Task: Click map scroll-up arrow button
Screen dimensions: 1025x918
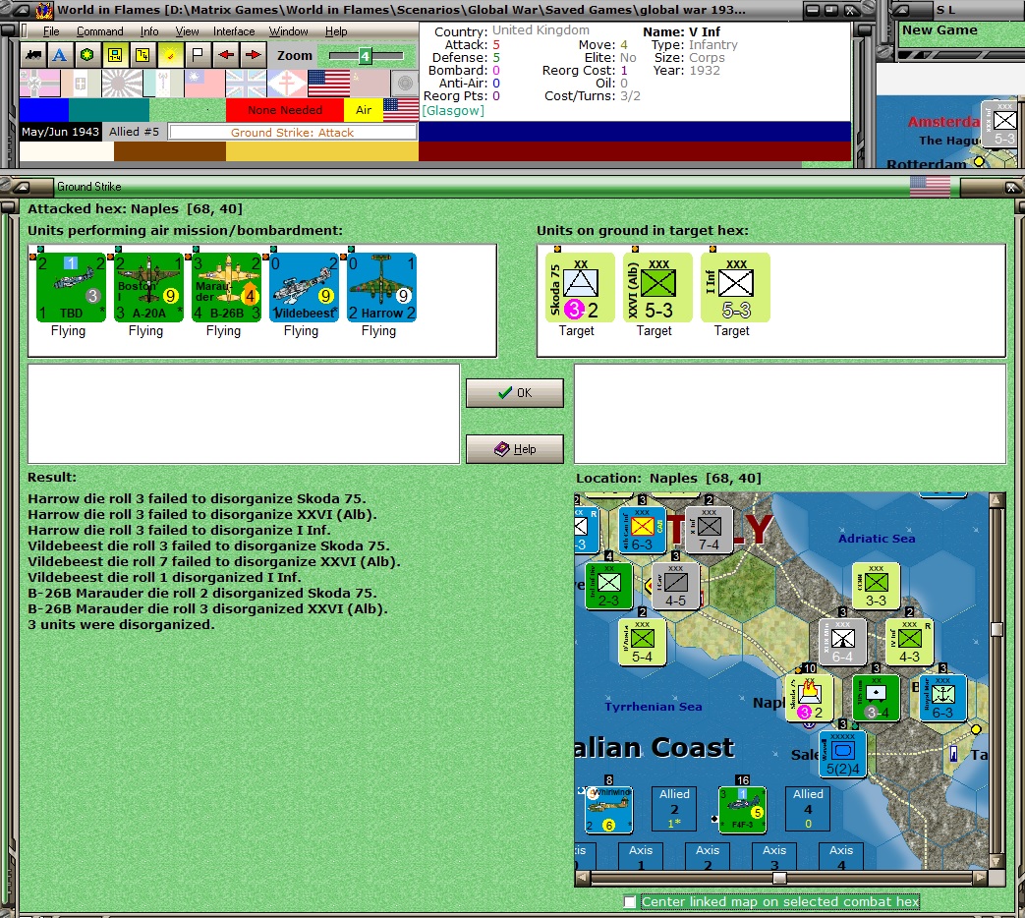Action: [x=997, y=500]
